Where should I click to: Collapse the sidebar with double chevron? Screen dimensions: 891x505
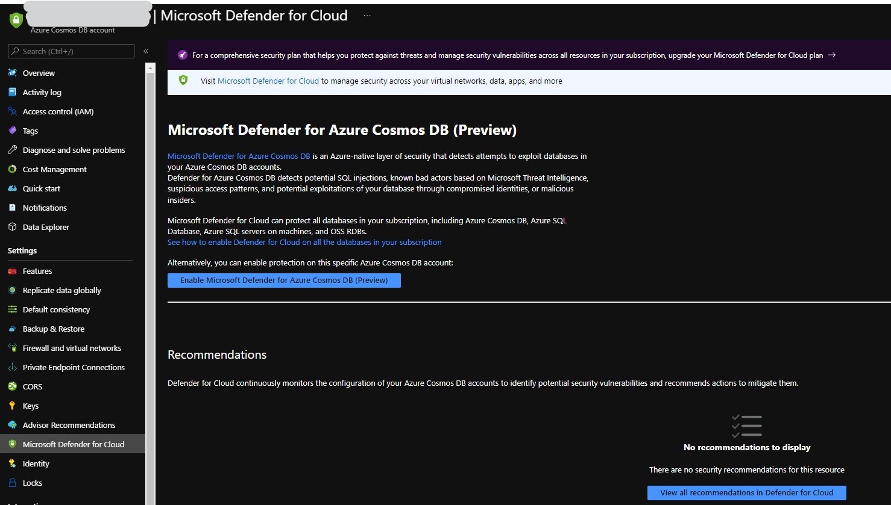(146, 51)
